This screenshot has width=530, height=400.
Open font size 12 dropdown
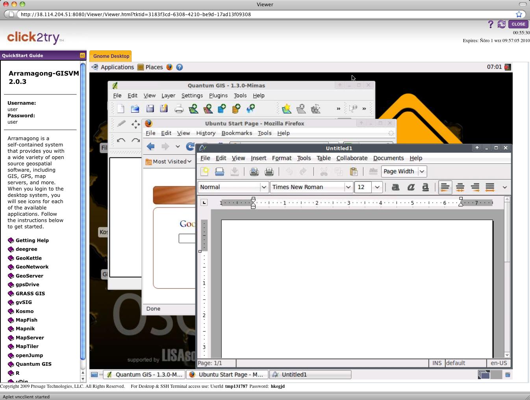(377, 187)
